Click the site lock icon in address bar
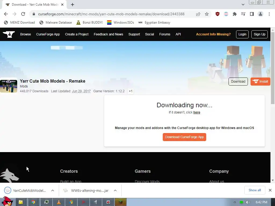 [x=34, y=14]
